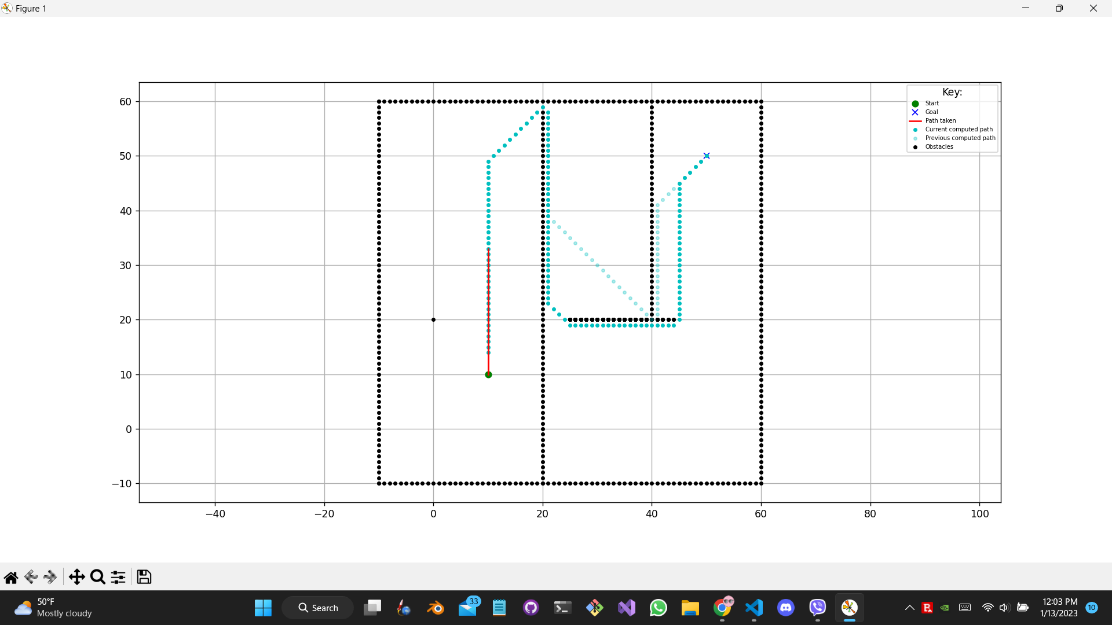Click the taskbar Search box

click(318, 608)
